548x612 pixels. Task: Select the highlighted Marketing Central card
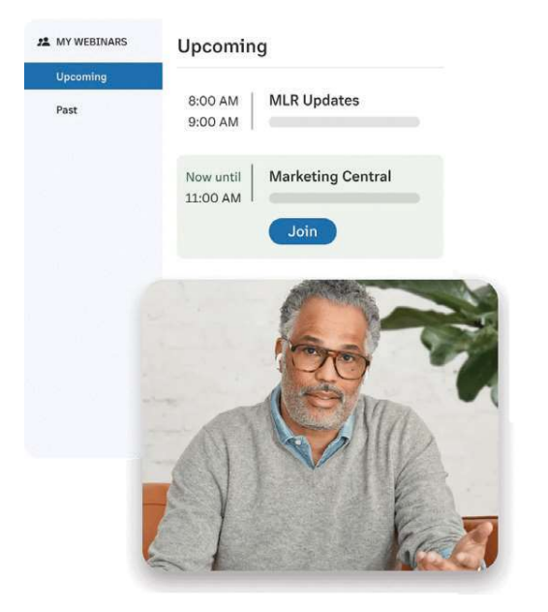pyautogui.click(x=310, y=206)
